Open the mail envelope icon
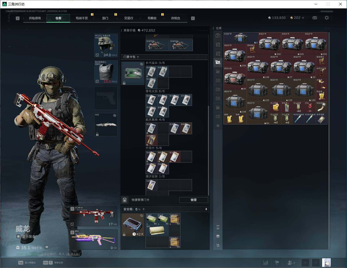The height and width of the screenshot is (268, 347). tap(315, 18)
